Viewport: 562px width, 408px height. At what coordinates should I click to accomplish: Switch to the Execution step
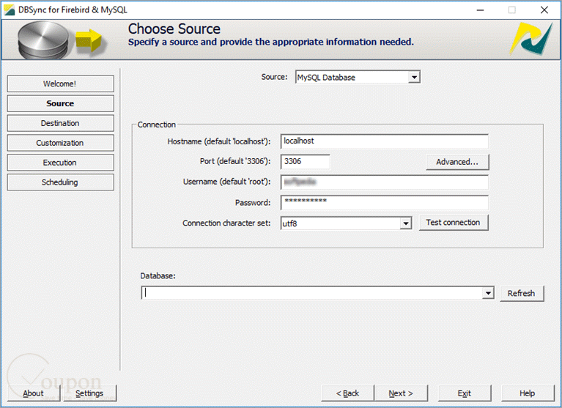60,163
